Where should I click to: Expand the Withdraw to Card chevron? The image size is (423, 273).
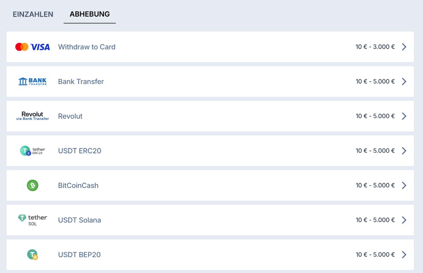pos(404,47)
